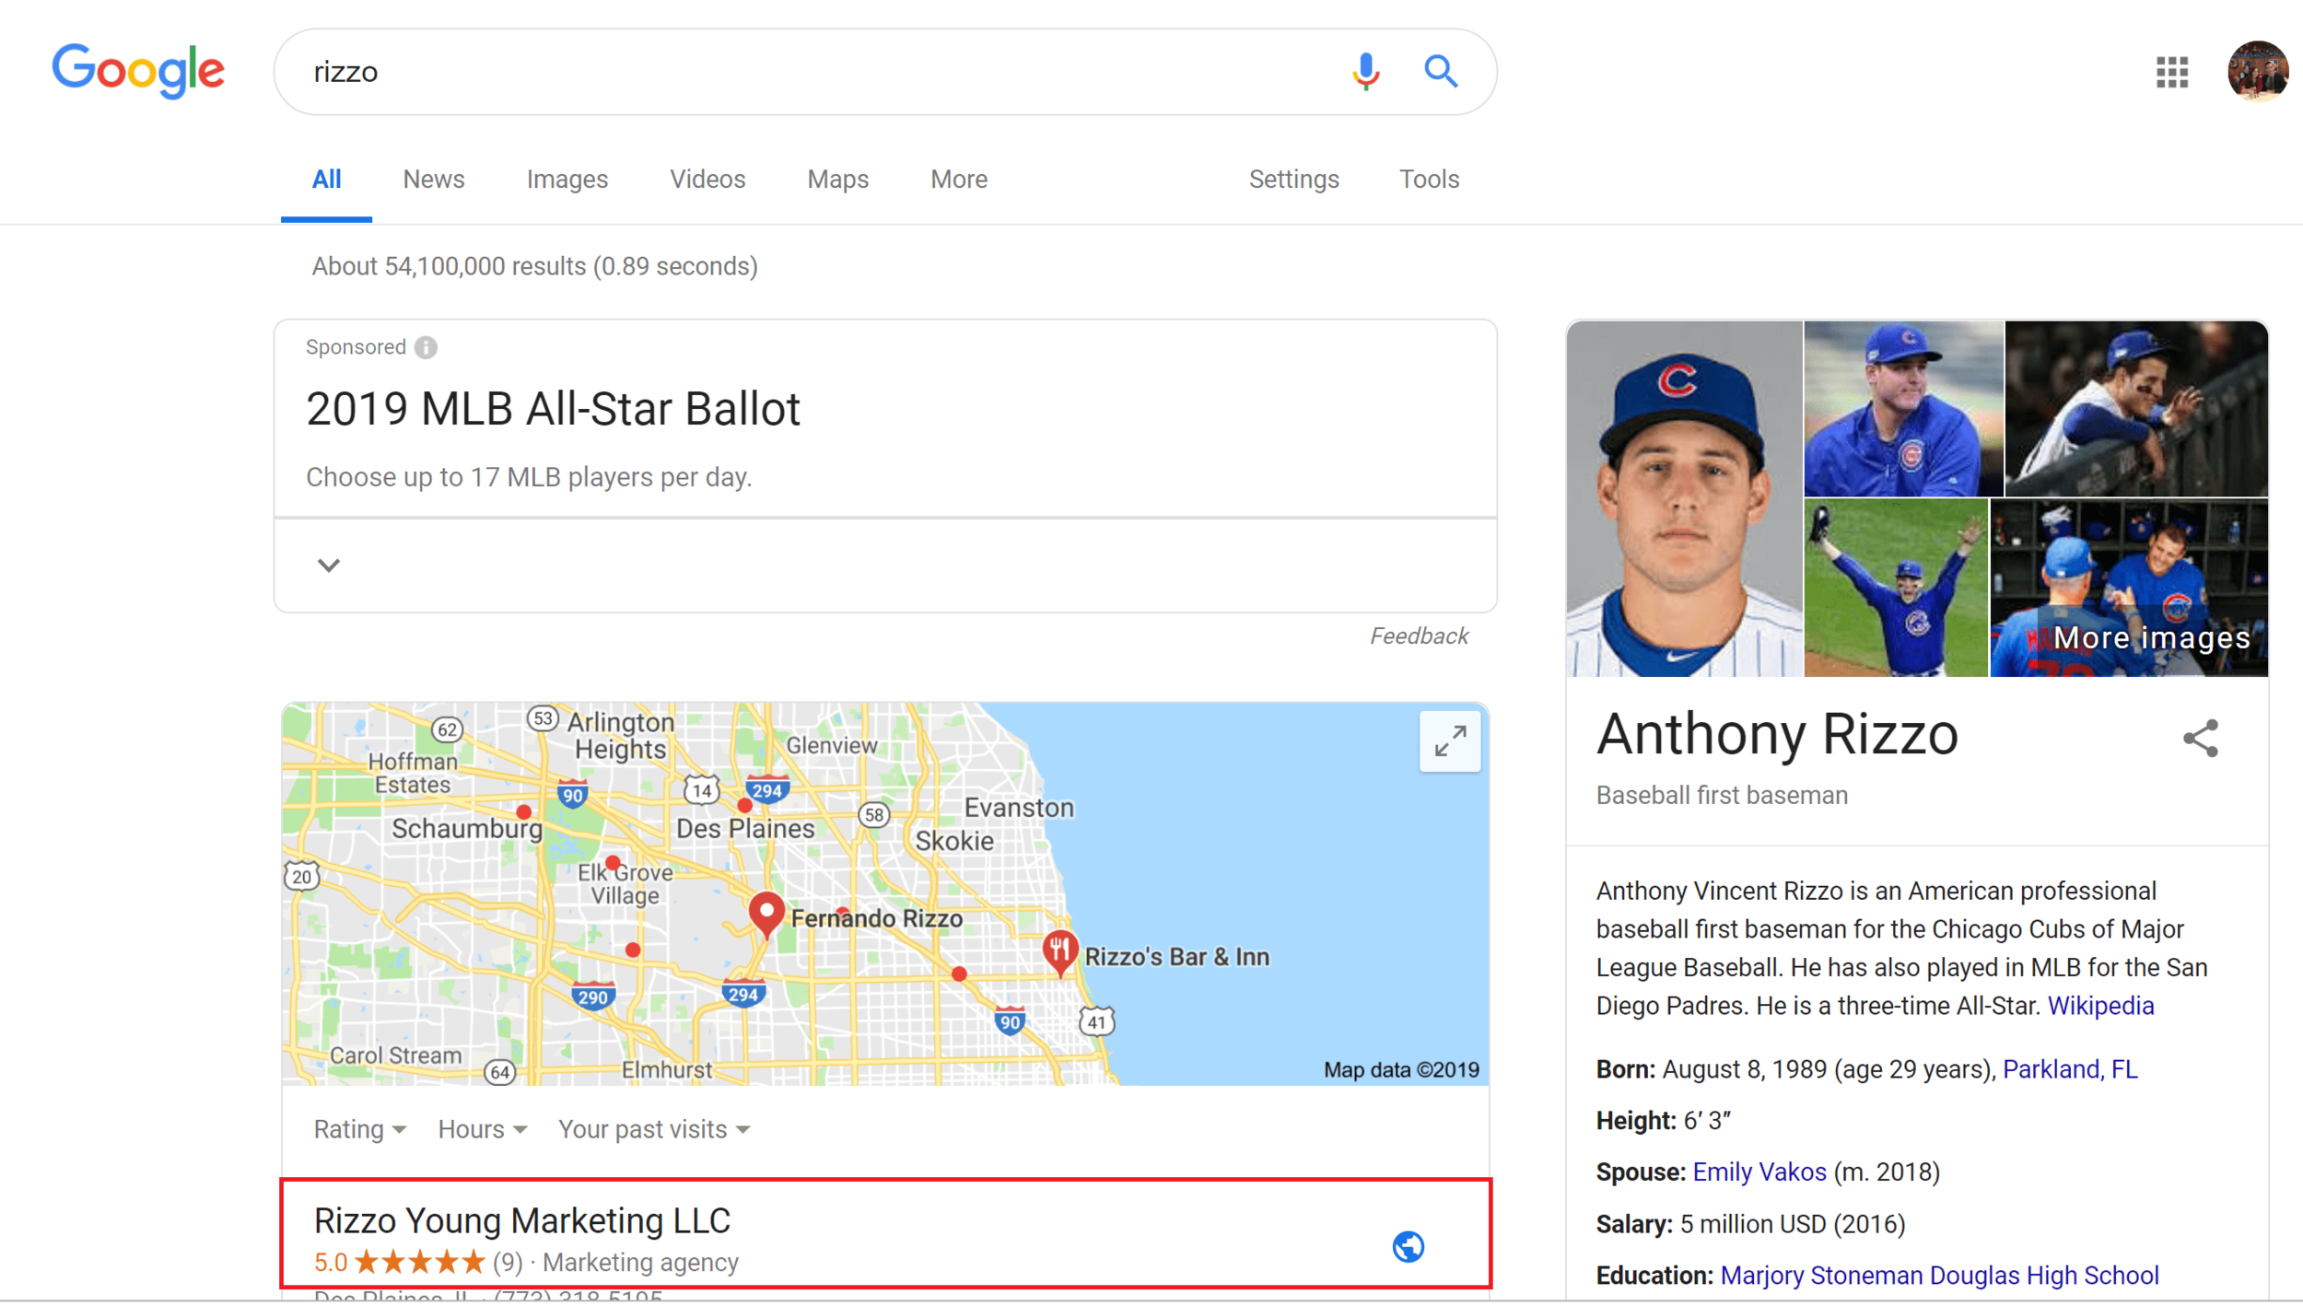This screenshot has height=1306, width=2303.
Task: Share the Anthony Rizzo knowledge panel
Action: coord(2200,738)
